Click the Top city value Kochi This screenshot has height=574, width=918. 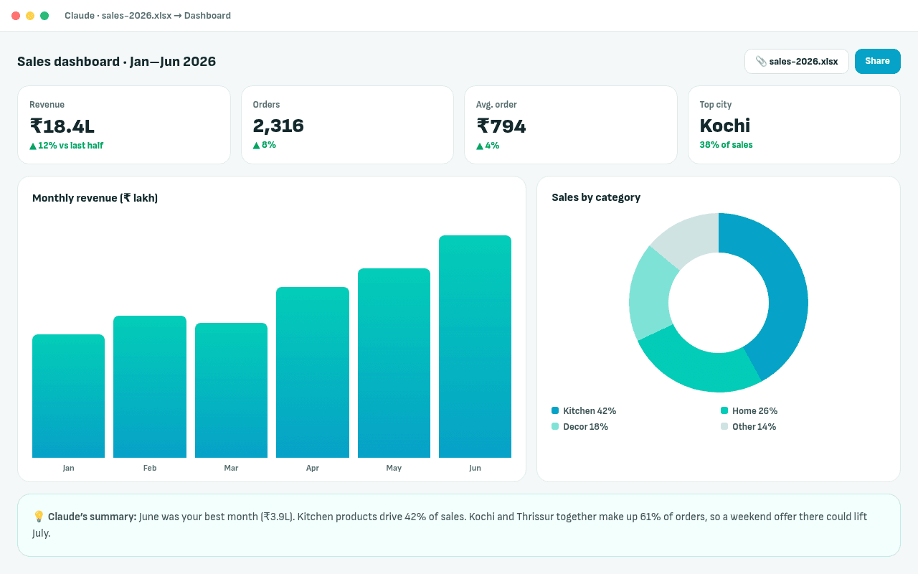coord(725,126)
